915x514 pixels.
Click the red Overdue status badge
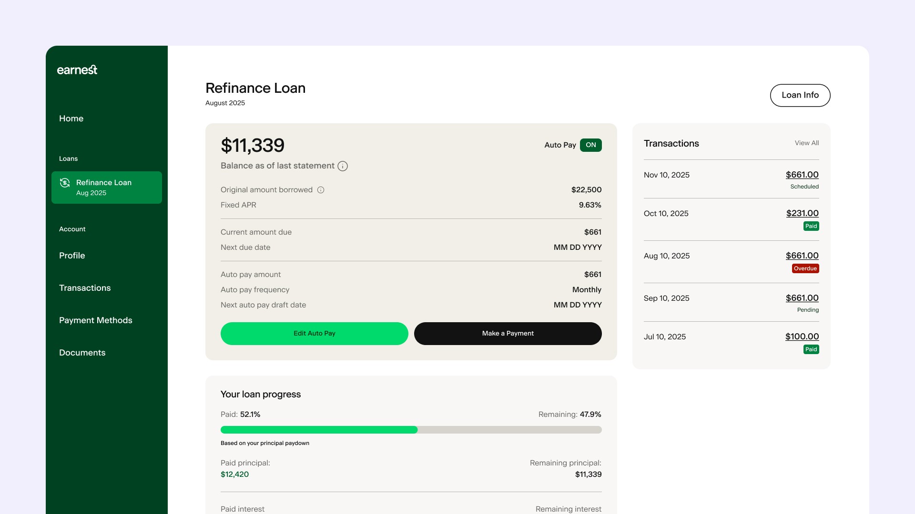pos(805,268)
